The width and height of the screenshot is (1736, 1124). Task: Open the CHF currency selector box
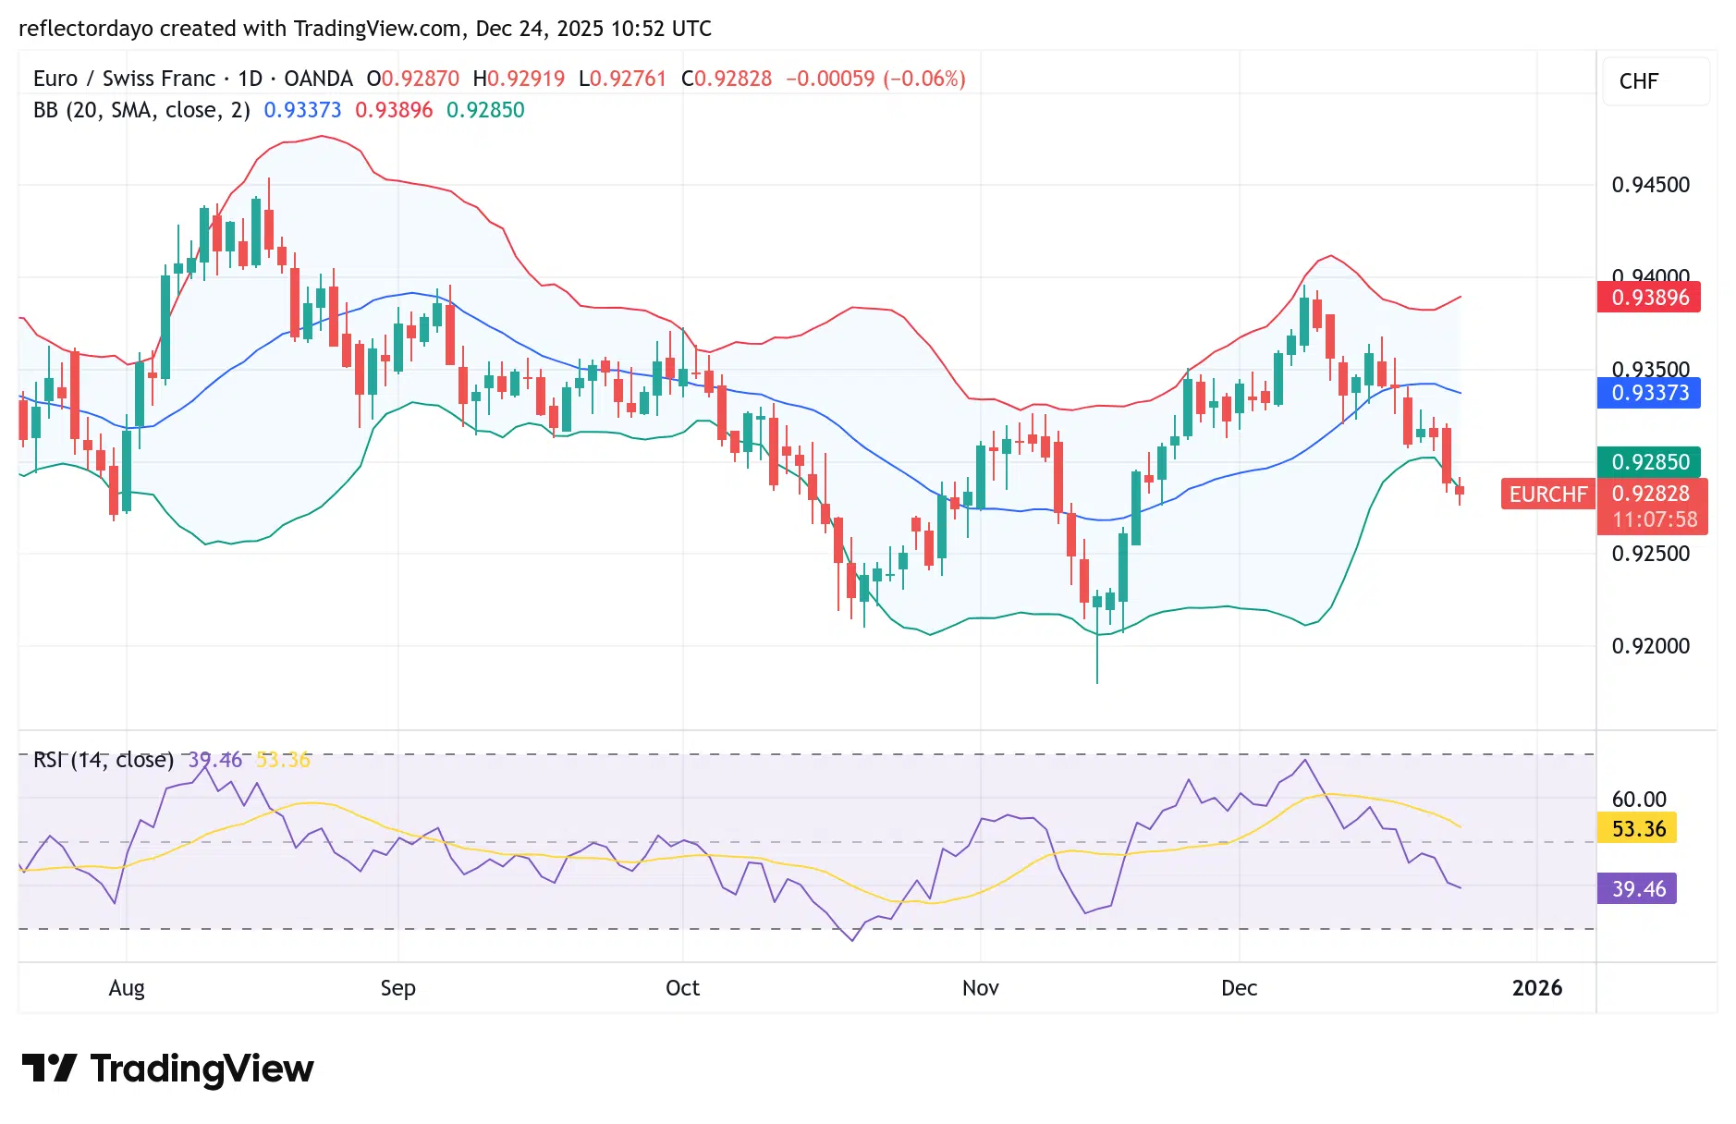[1655, 81]
